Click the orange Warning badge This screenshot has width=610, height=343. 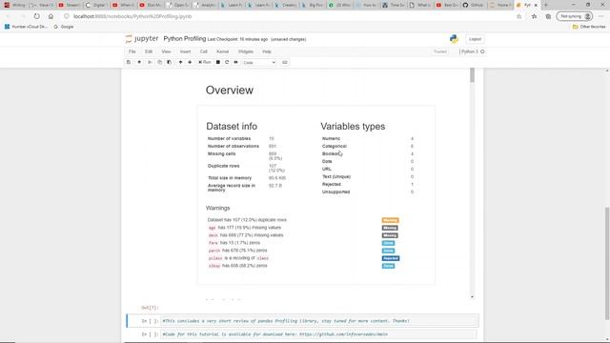click(390, 220)
